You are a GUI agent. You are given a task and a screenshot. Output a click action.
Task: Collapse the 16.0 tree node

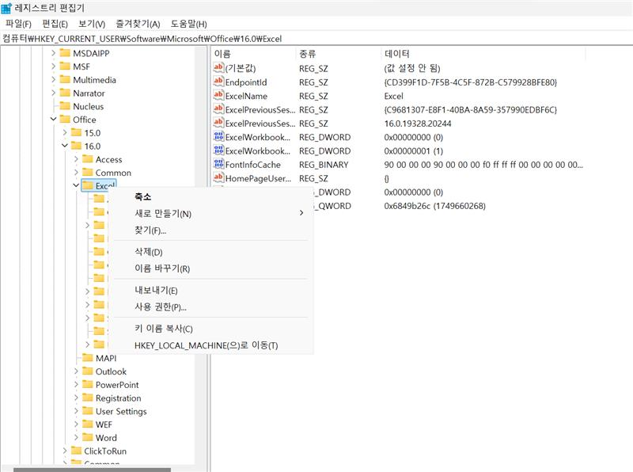(65, 146)
